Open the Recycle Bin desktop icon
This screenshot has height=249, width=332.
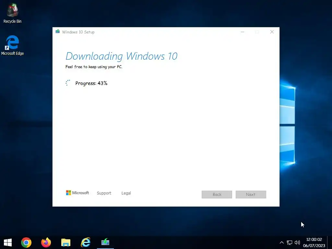pyautogui.click(x=12, y=13)
